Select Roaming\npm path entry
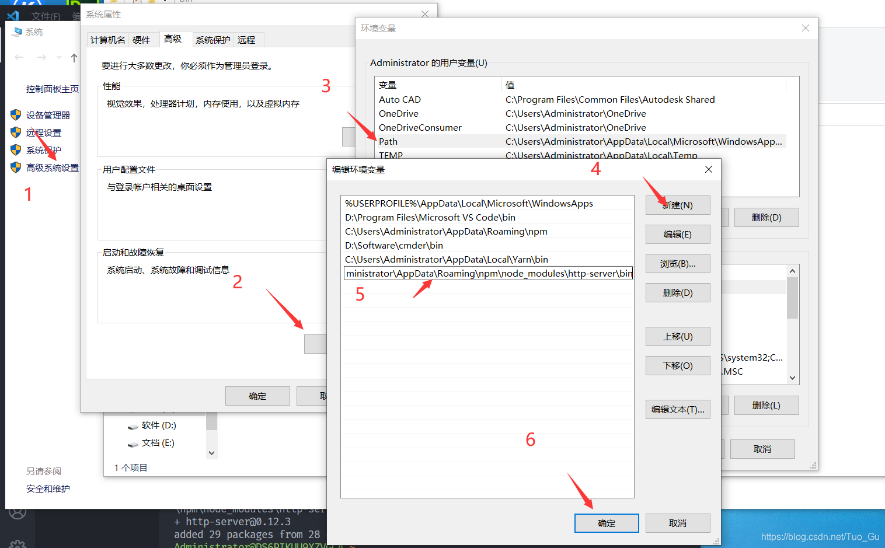Viewport: 885px width, 548px height. click(487, 232)
